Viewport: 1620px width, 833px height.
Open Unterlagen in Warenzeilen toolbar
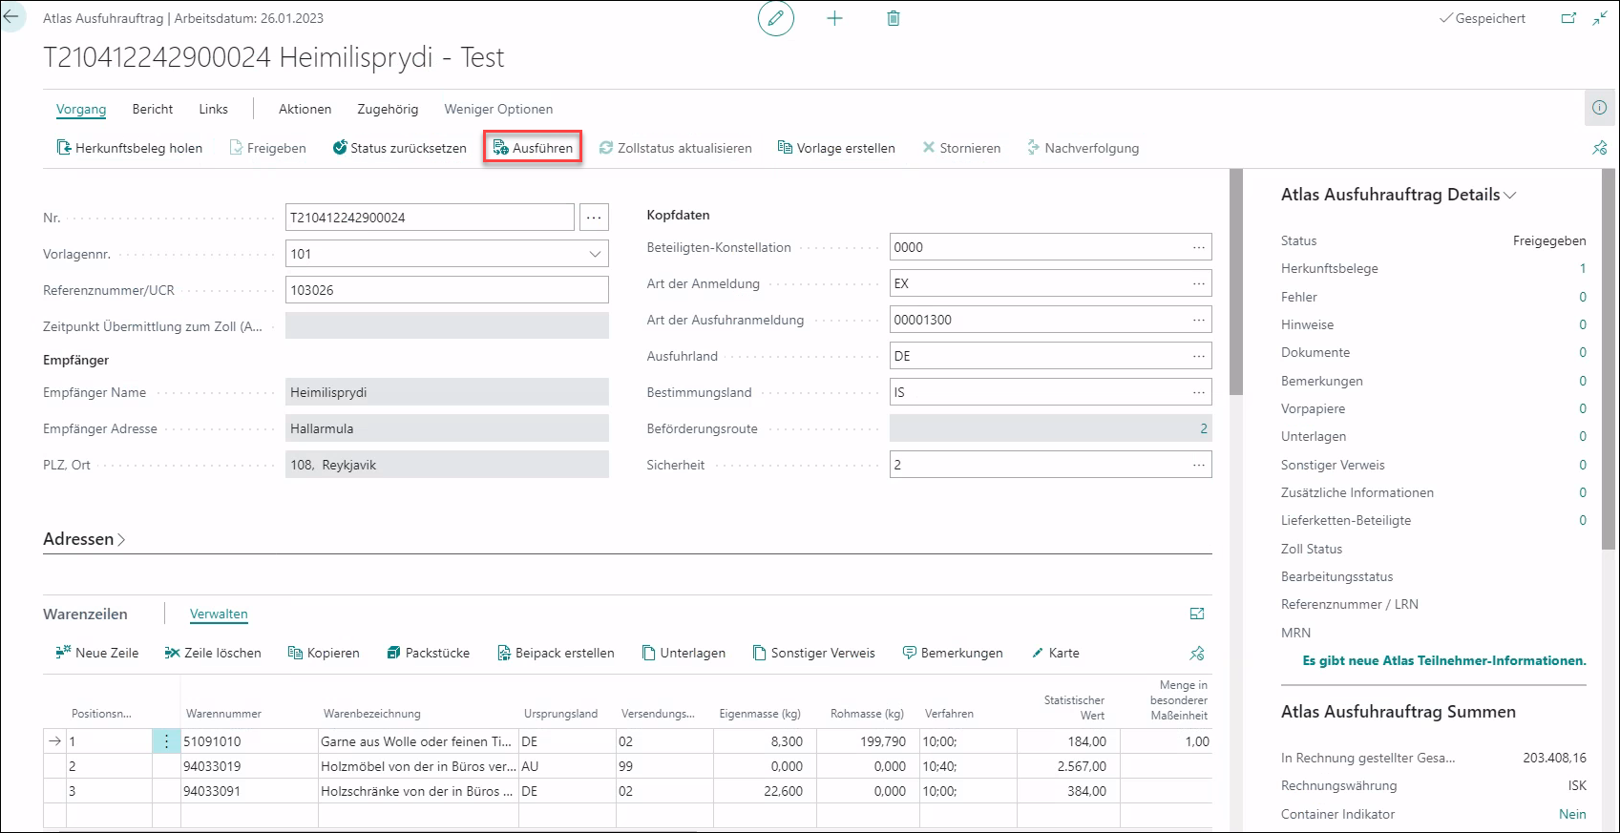coord(684,653)
